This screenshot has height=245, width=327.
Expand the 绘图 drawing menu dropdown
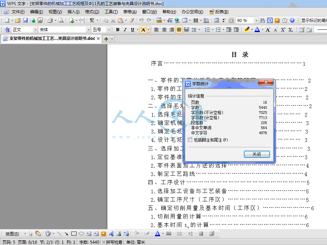(25, 234)
